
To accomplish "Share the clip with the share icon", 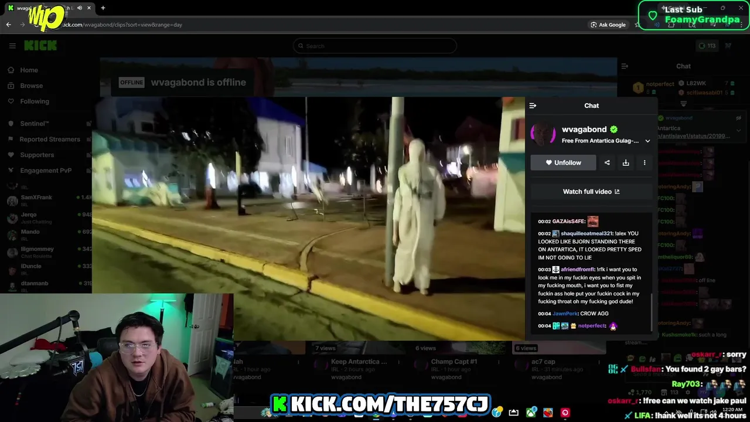I will (607, 162).
